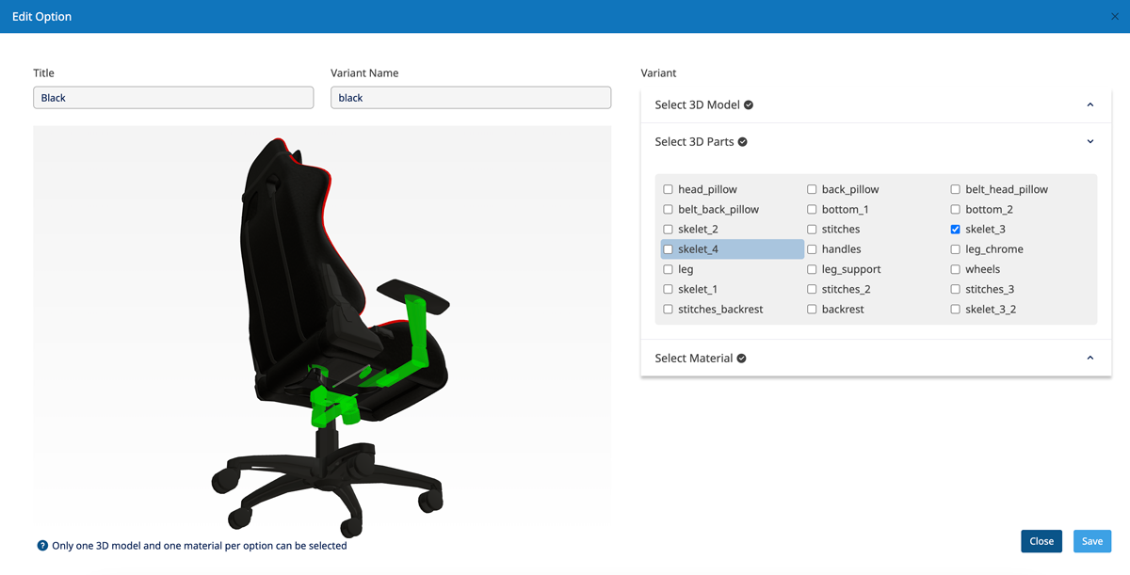Toggle the skelet_4 checkbox
This screenshot has width=1130, height=575.
click(669, 248)
